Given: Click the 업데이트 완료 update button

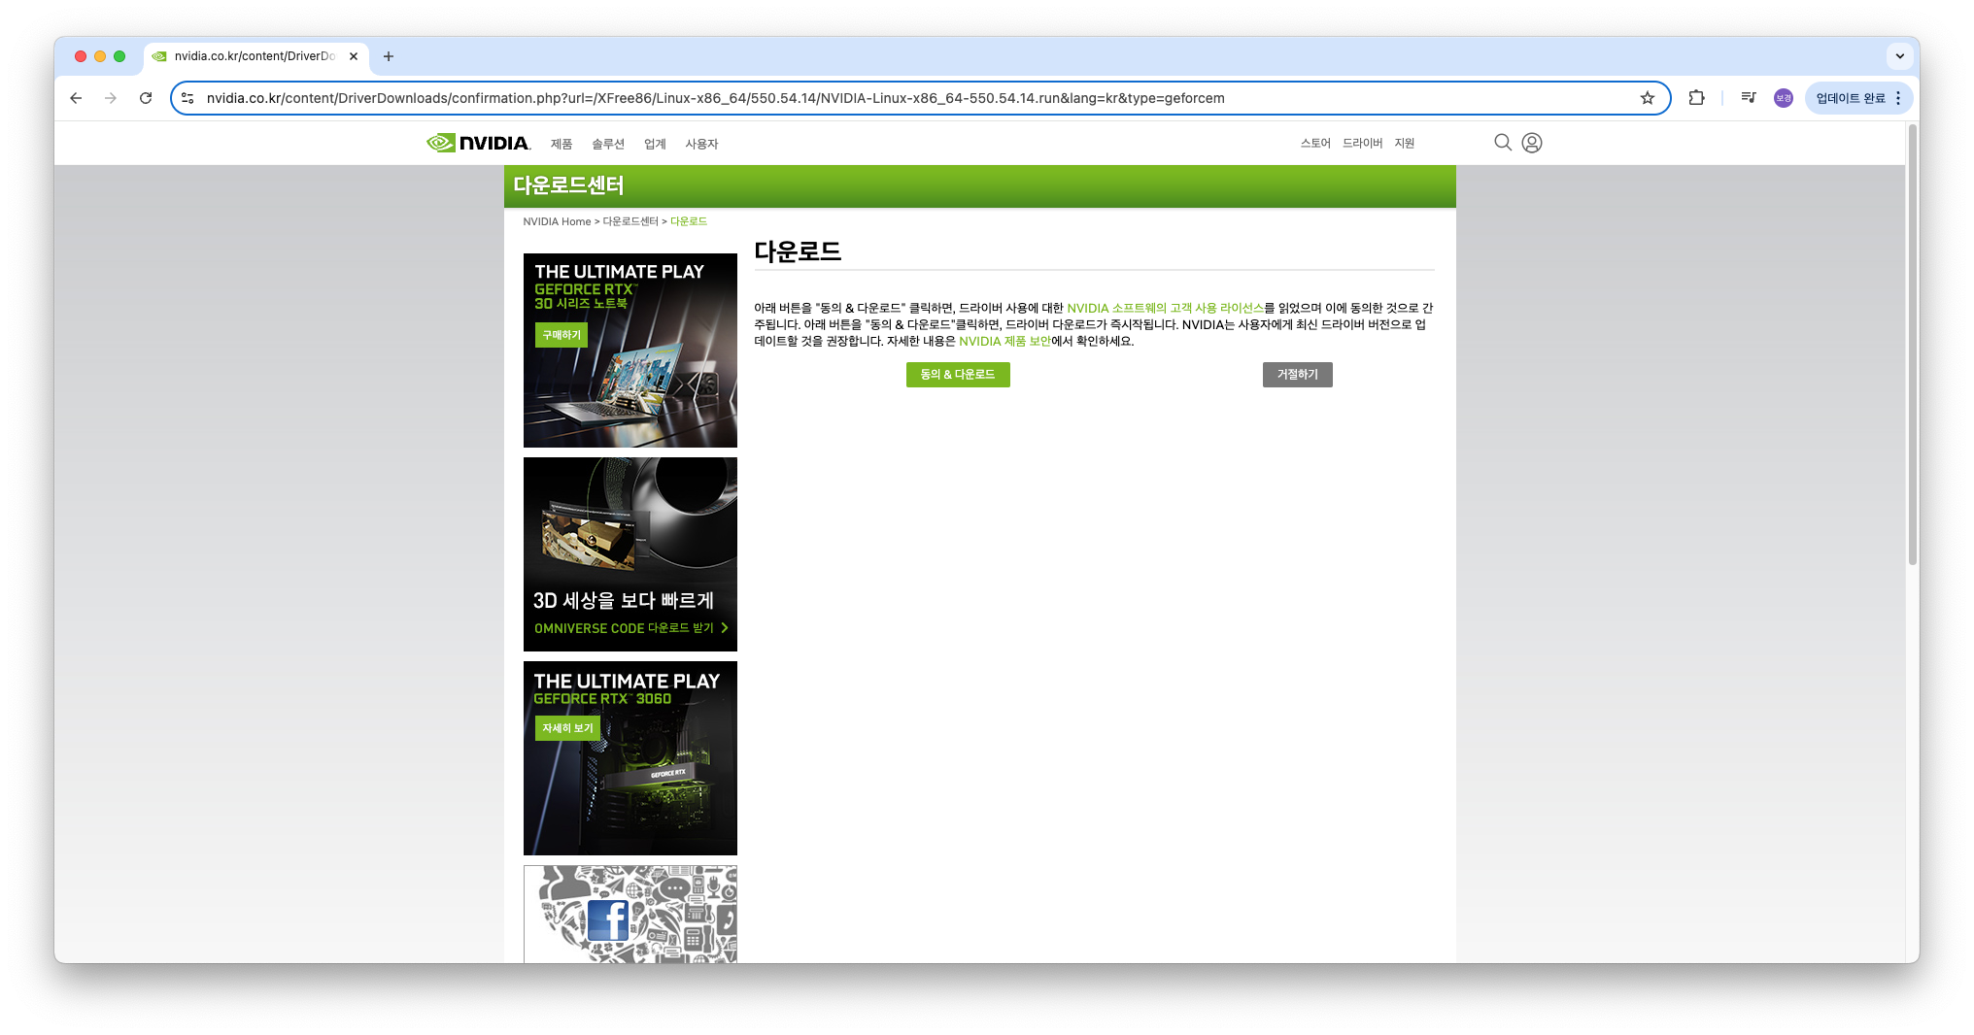Looking at the screenshot, I should click(x=1851, y=98).
